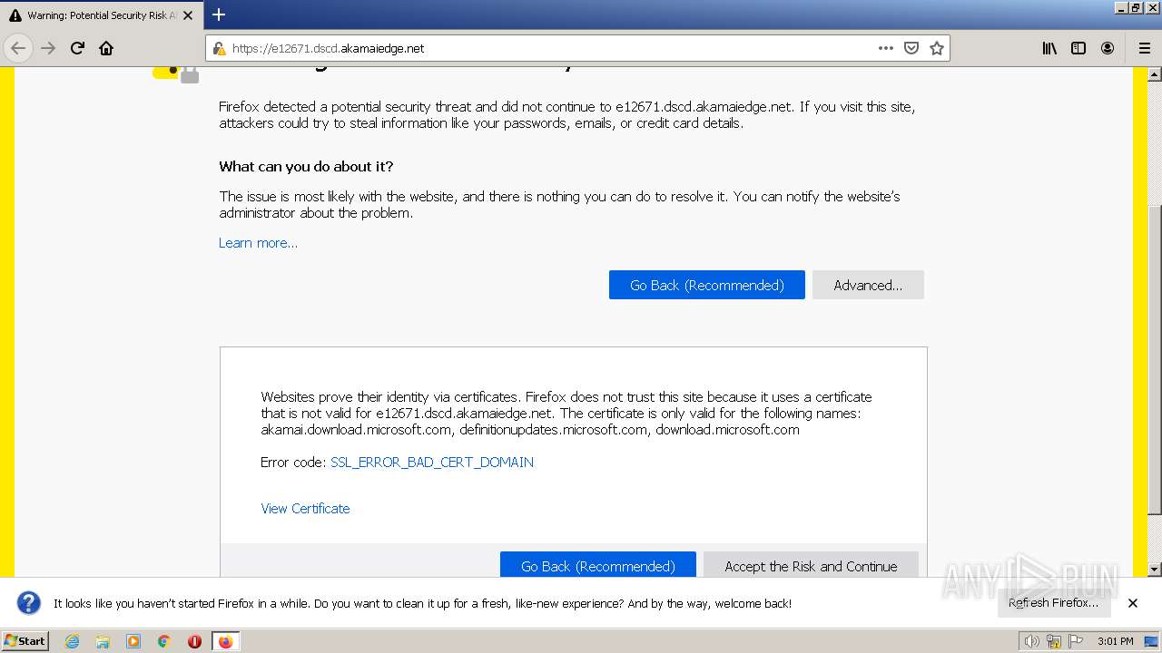Click the page vertical scrollbar
This screenshot has height=653, width=1162.
[1155, 358]
